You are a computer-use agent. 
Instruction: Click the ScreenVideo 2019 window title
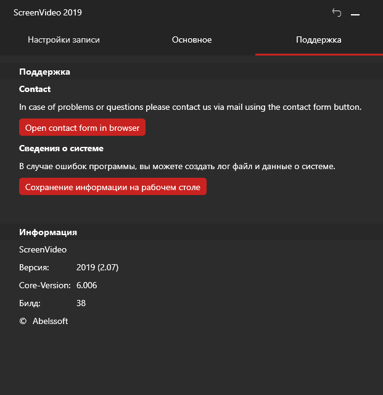pos(47,12)
